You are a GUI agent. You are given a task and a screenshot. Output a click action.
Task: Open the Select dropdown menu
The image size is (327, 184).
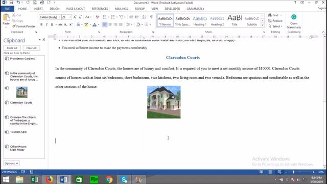pos(275,26)
